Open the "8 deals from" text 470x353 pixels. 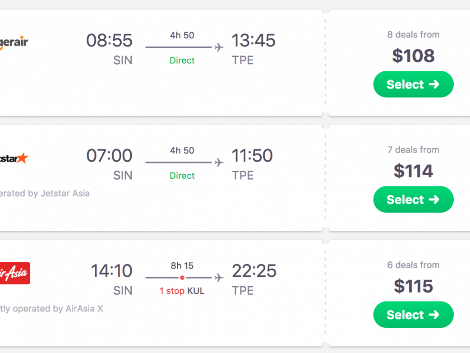pyautogui.click(x=413, y=35)
